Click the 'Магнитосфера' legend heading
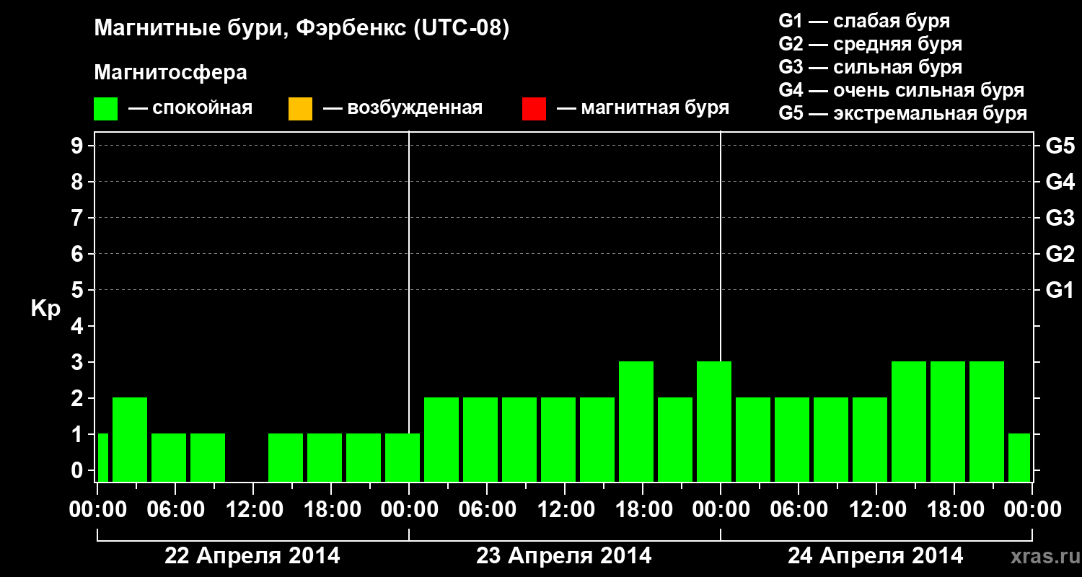This screenshot has width=1082, height=577. coord(170,73)
